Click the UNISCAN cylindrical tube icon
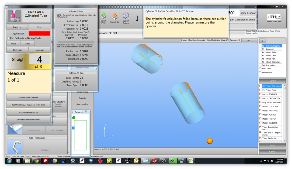Screen dimensions: 292x169 coord(14,16)
